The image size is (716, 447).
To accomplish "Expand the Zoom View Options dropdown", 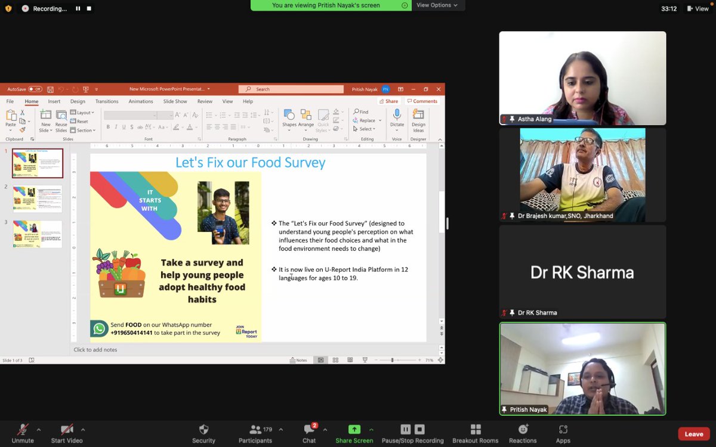I will coord(437,5).
